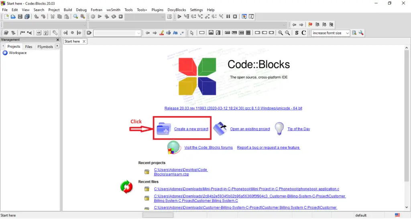
Task: Click the New file toolbar icon
Action: [6, 17]
